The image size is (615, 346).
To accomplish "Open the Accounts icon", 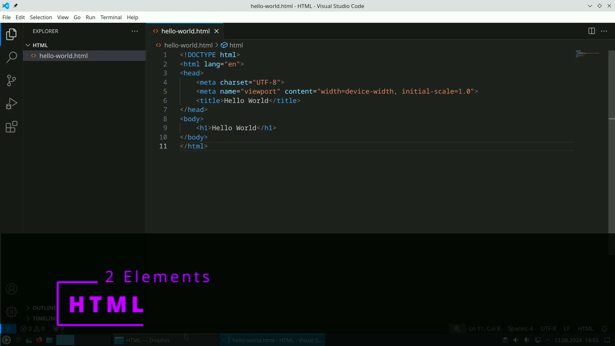I will (12, 289).
